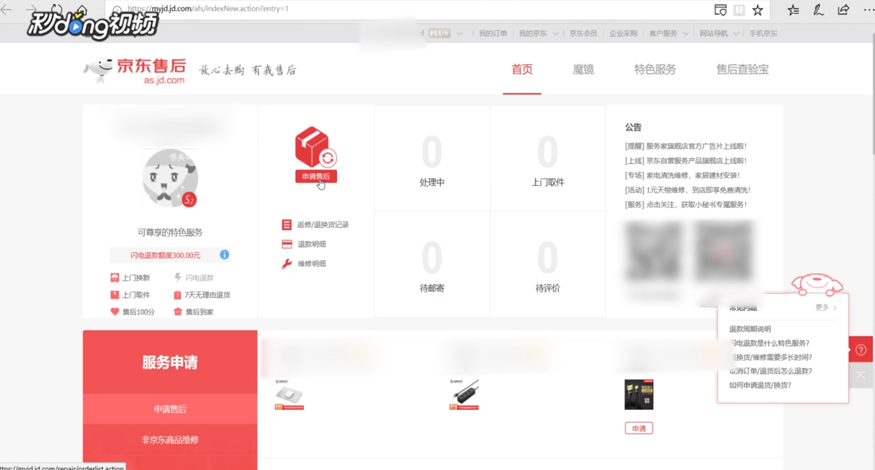Click the 上门取件 icon
The image size is (875, 470).
(115, 295)
